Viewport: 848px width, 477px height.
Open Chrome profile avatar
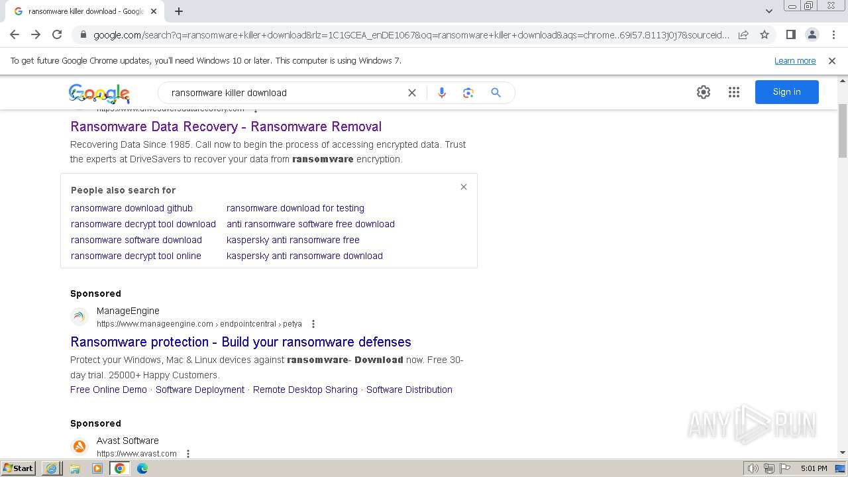point(812,34)
